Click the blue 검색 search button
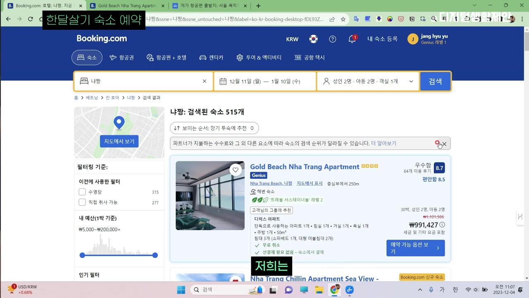This screenshot has width=529, height=298. (x=435, y=81)
